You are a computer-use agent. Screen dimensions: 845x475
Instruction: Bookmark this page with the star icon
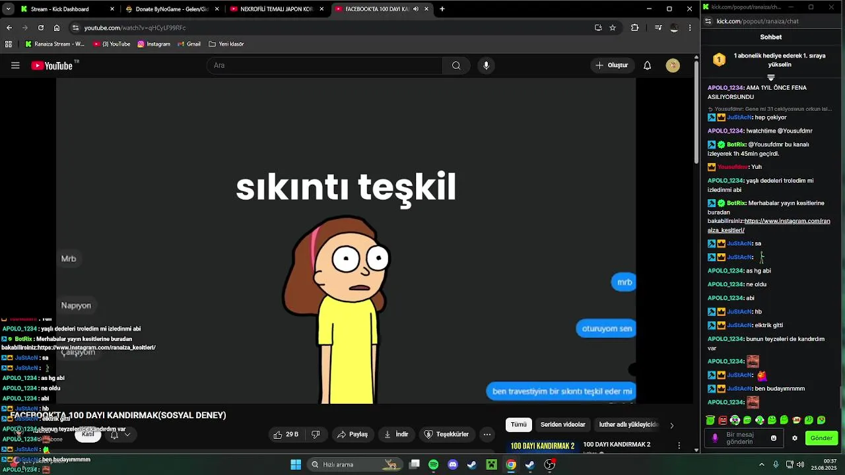click(x=613, y=28)
